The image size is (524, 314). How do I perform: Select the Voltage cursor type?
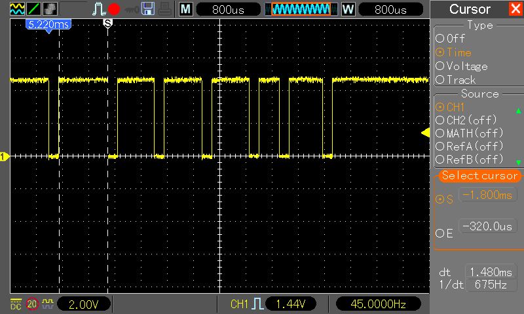click(x=462, y=66)
